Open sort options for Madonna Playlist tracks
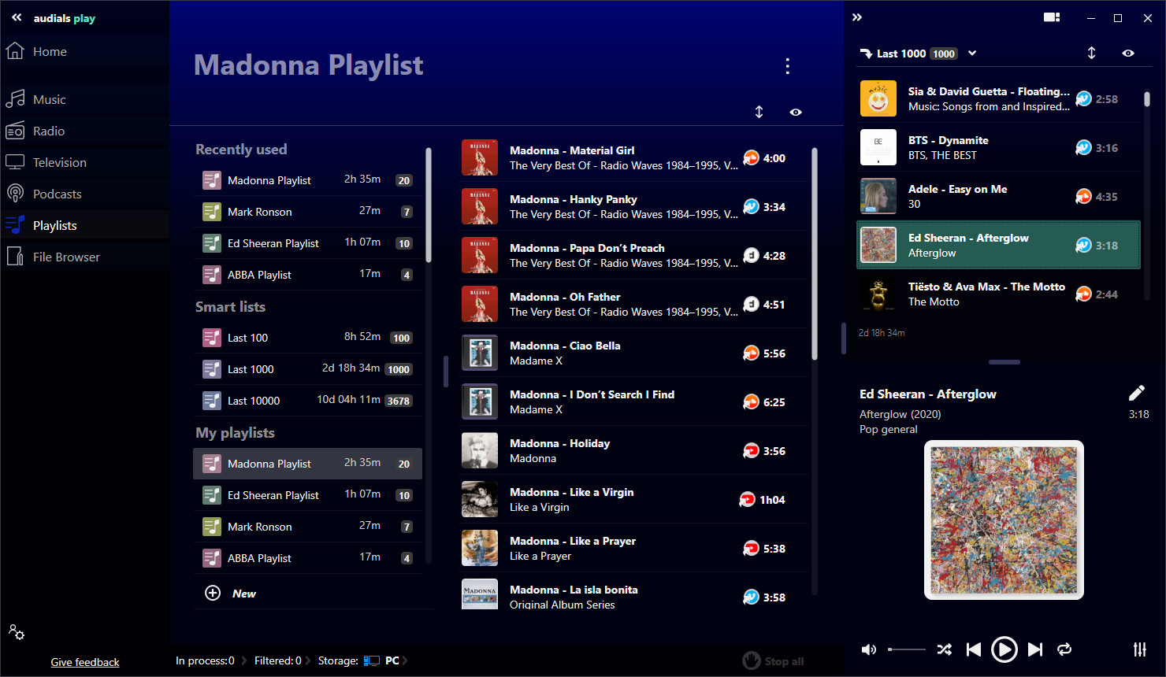1166x677 pixels. click(x=759, y=112)
